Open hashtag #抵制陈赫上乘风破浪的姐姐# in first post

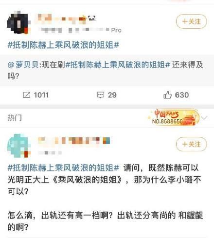[63, 45]
